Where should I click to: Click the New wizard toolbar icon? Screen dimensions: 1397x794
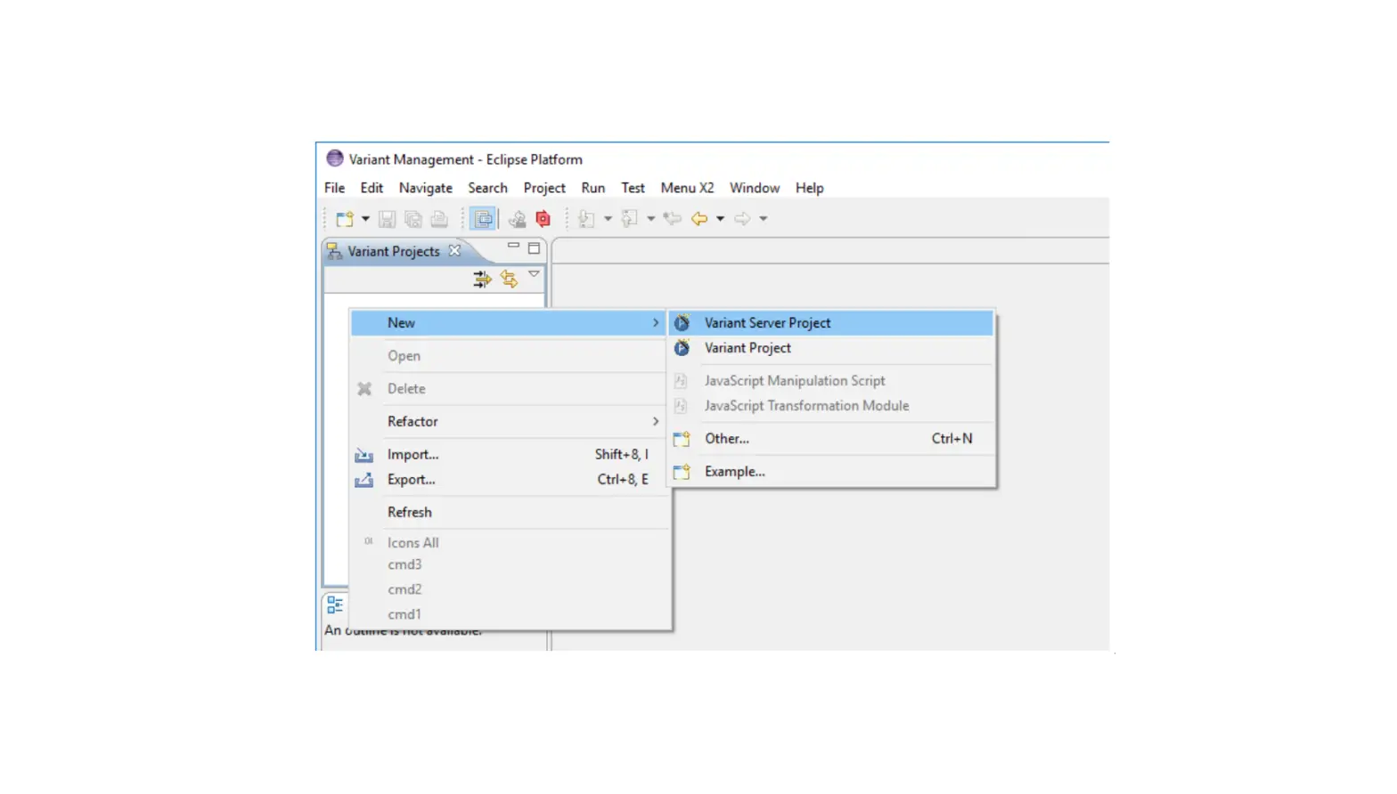(345, 219)
